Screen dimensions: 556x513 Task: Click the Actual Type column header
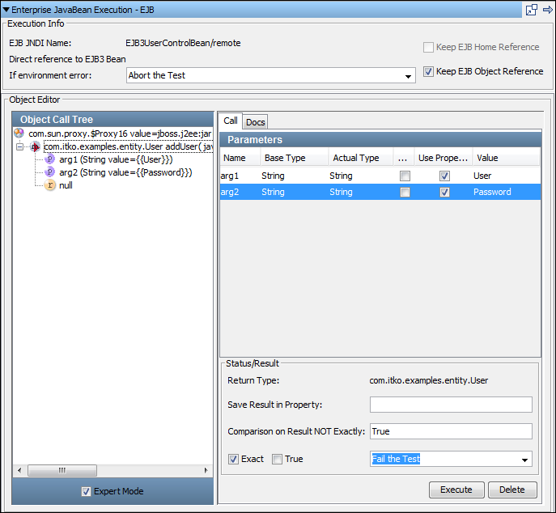point(361,158)
